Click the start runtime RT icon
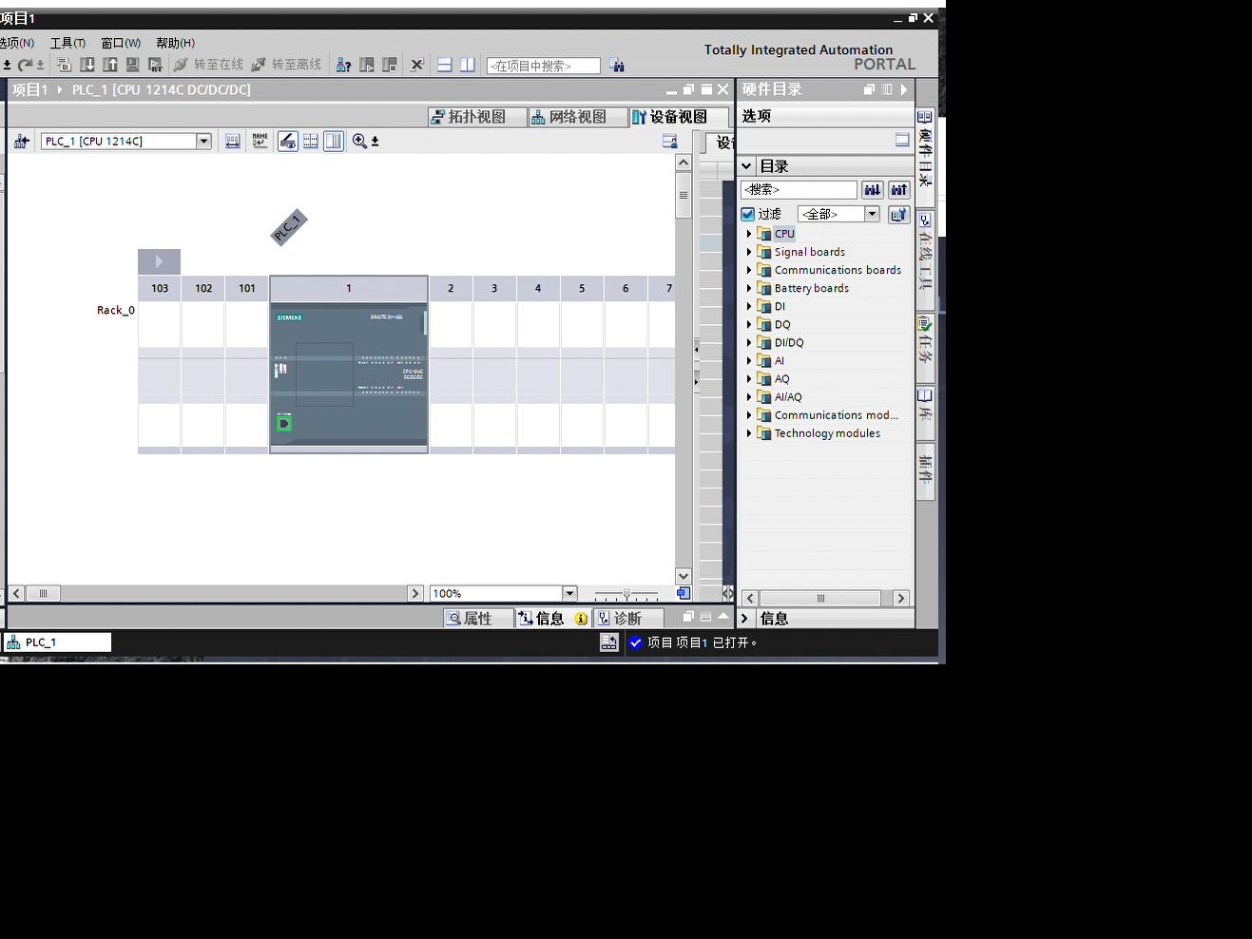1252x939 pixels. coord(155,65)
